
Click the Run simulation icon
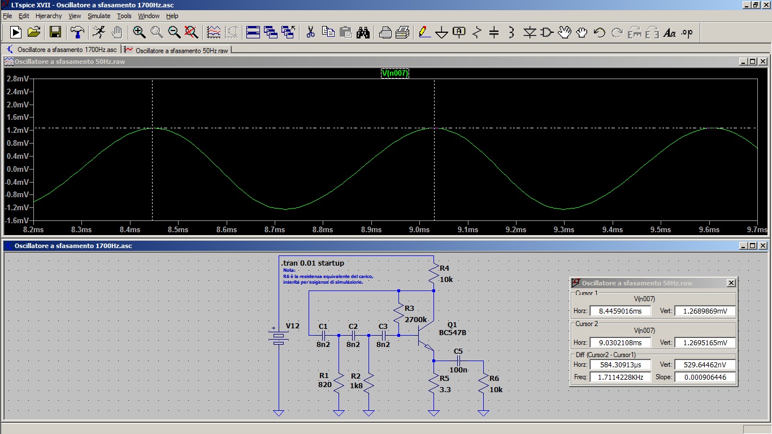click(x=15, y=32)
